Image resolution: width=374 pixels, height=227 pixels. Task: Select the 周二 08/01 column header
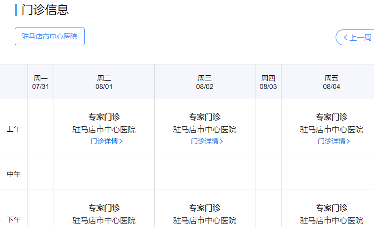tap(104, 82)
